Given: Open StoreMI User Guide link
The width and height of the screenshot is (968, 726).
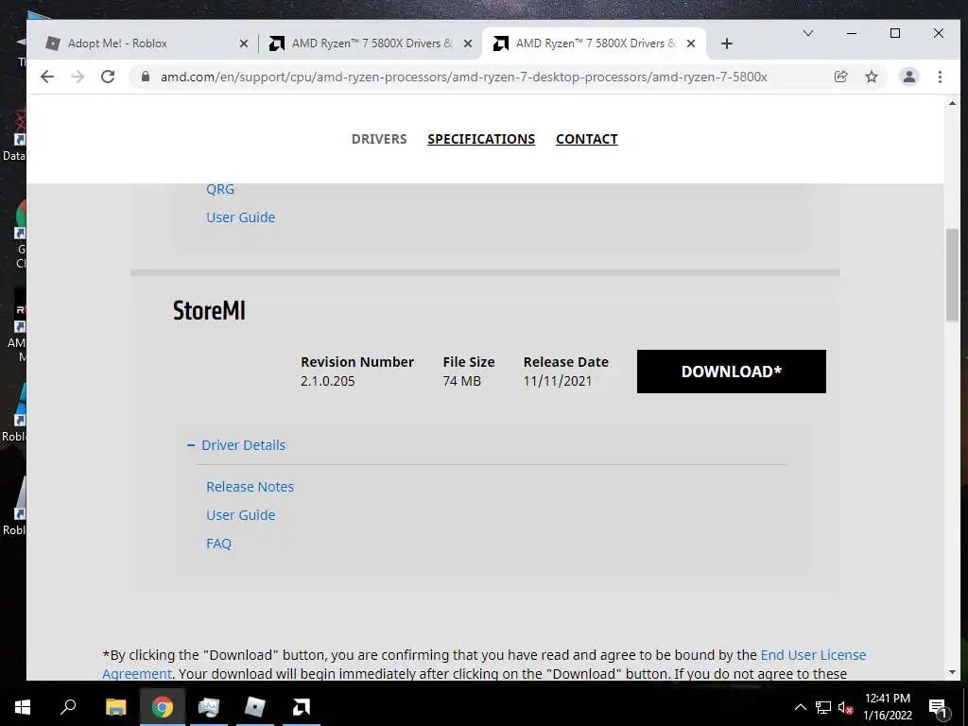Looking at the screenshot, I should [241, 515].
